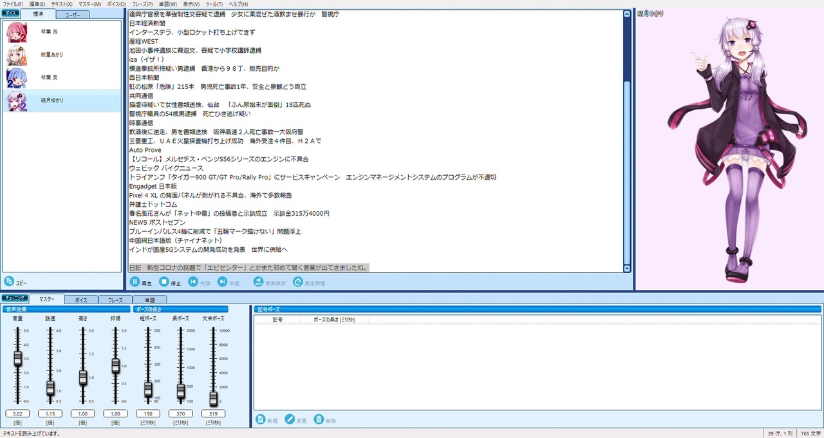Open the ボイス(O) menu

117,4
